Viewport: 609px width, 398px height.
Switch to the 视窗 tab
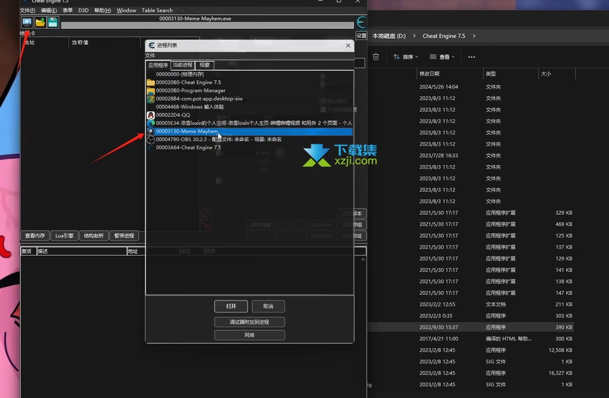point(204,65)
